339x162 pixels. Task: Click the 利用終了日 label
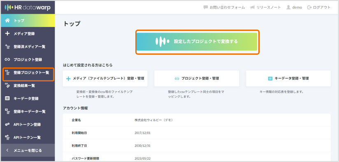[x=79, y=146]
